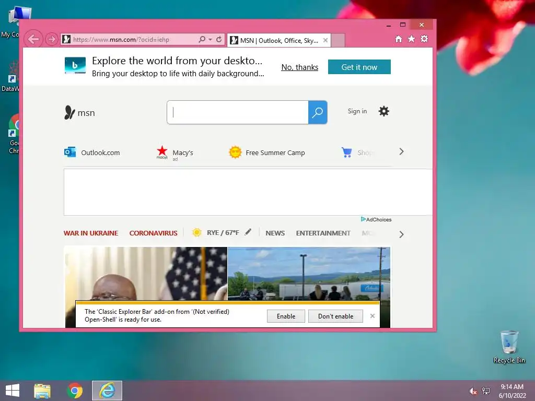
Task: Open the Windows Start button
Action: [13, 391]
